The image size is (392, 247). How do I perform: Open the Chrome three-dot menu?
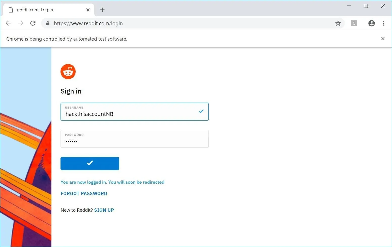coord(384,23)
